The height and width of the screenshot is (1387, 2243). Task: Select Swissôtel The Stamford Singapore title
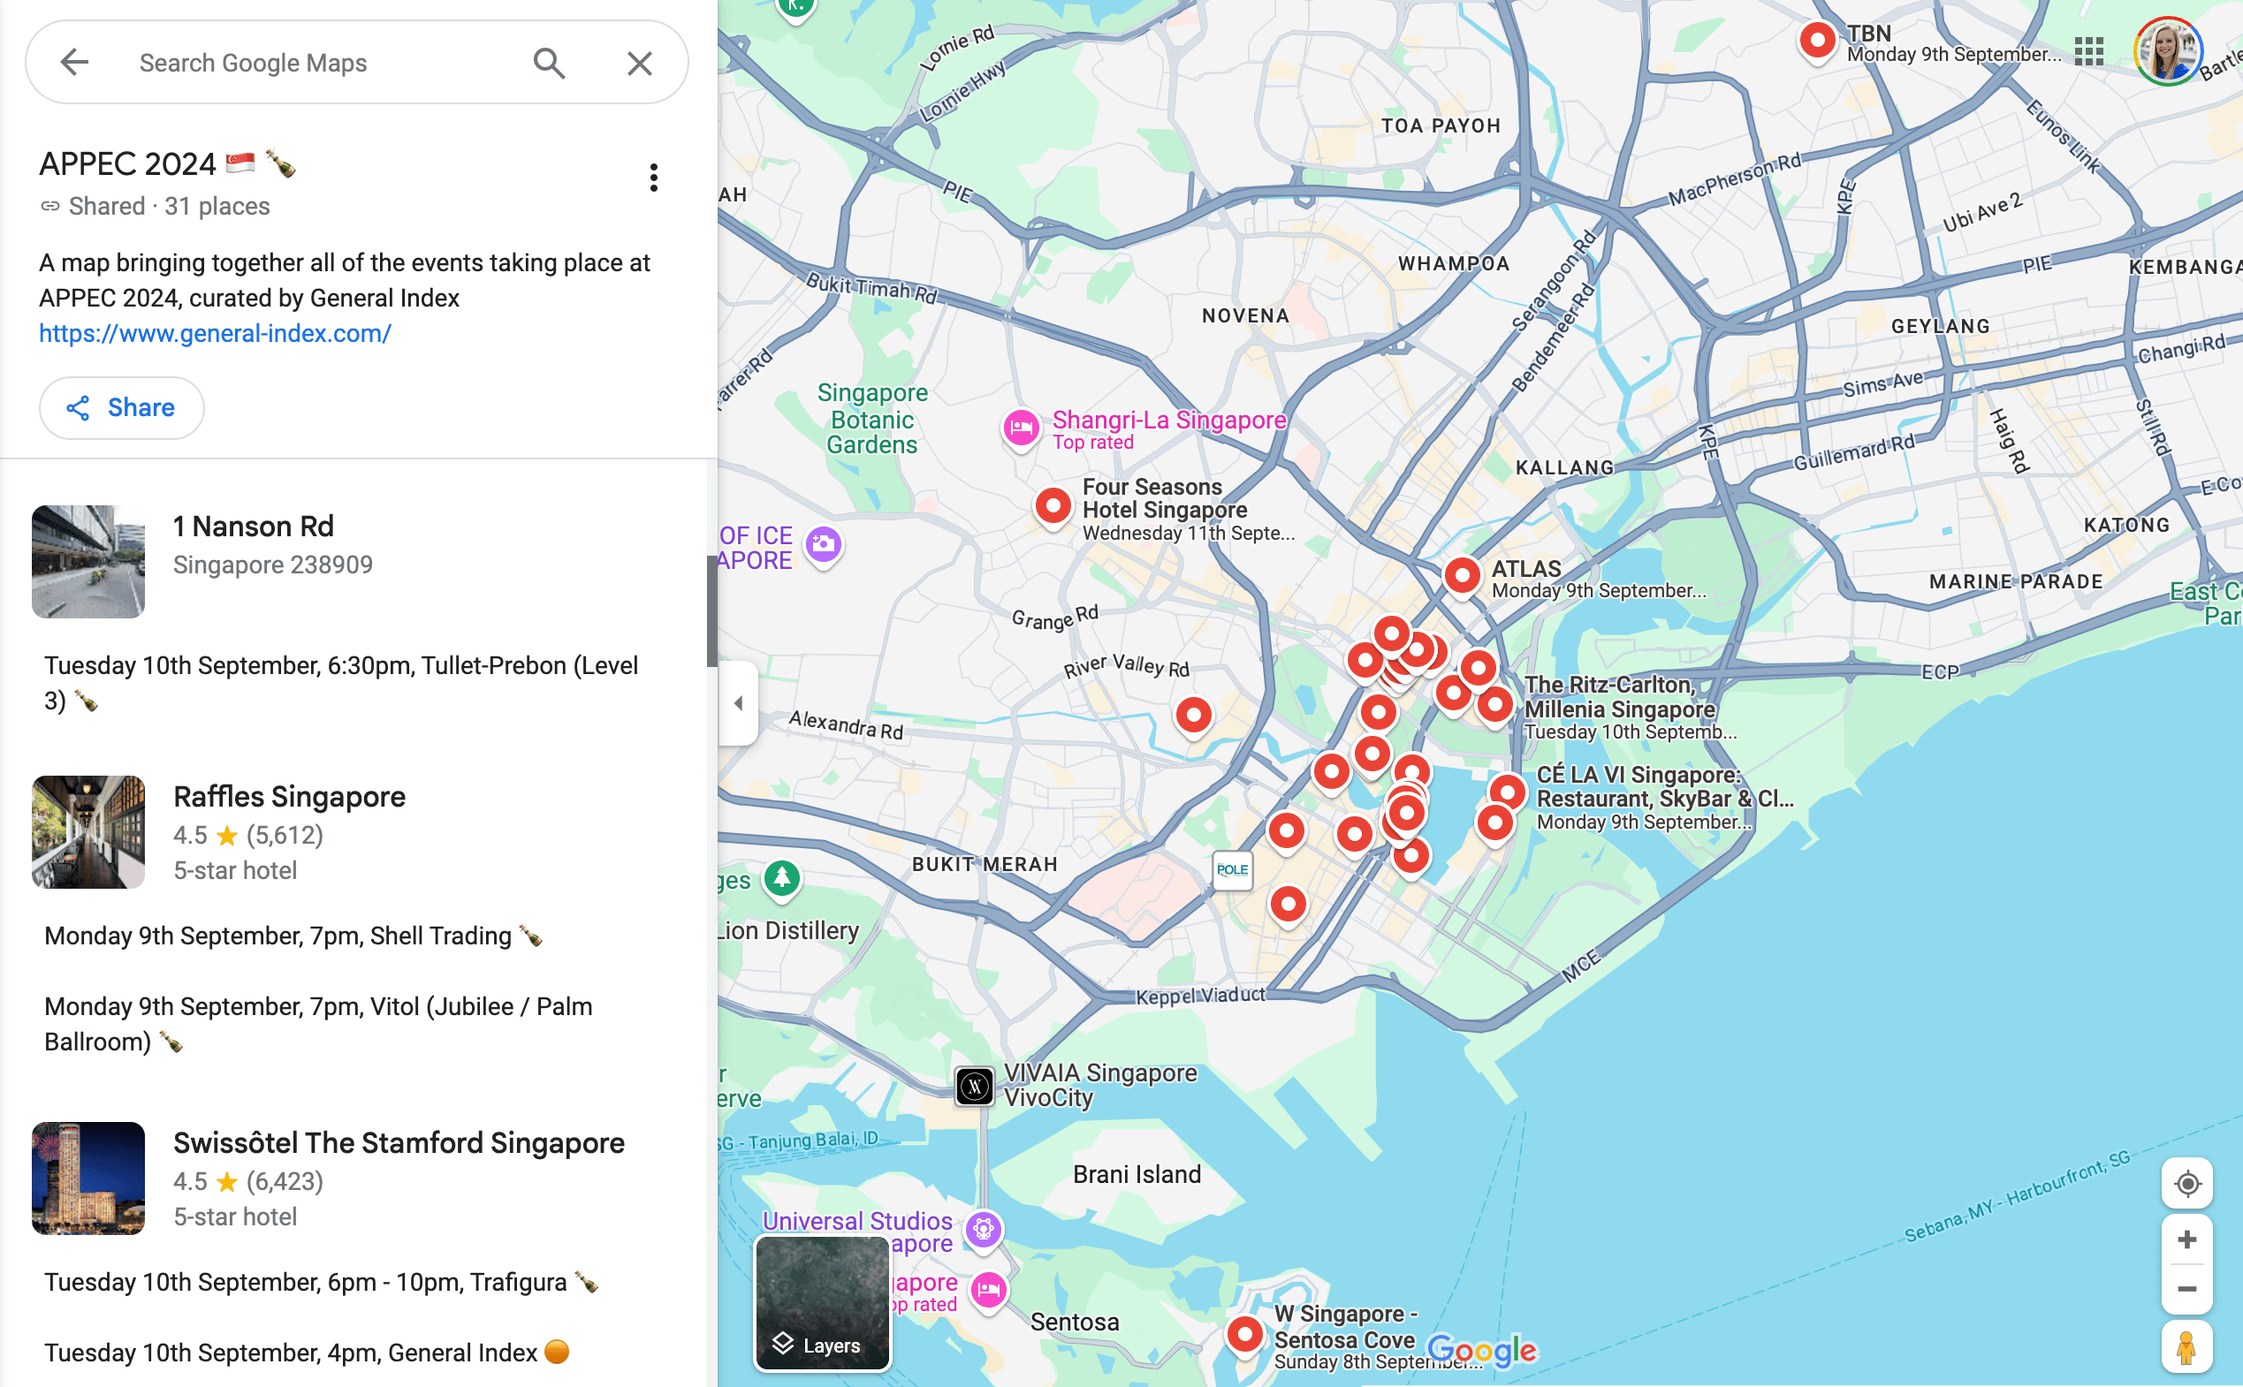[399, 1142]
